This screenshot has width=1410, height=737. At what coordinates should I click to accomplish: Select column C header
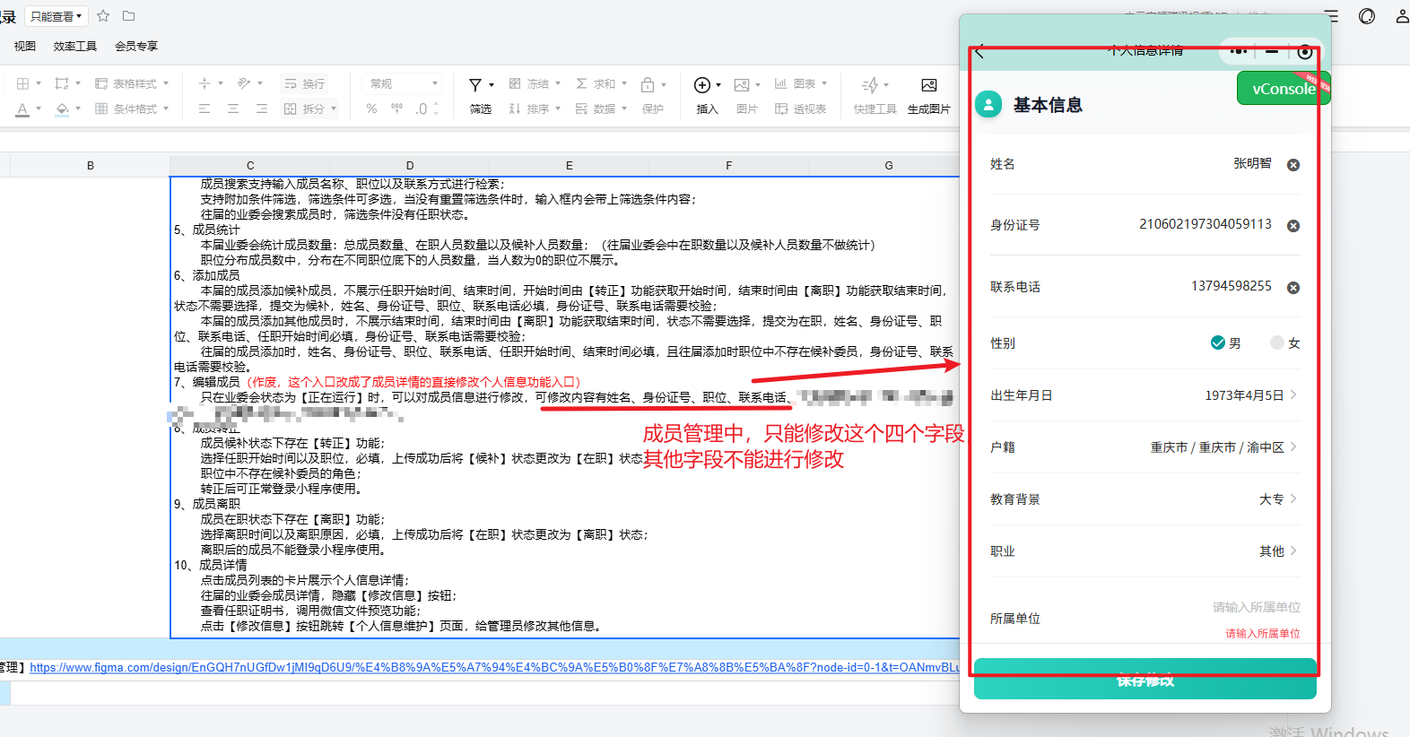(250, 165)
